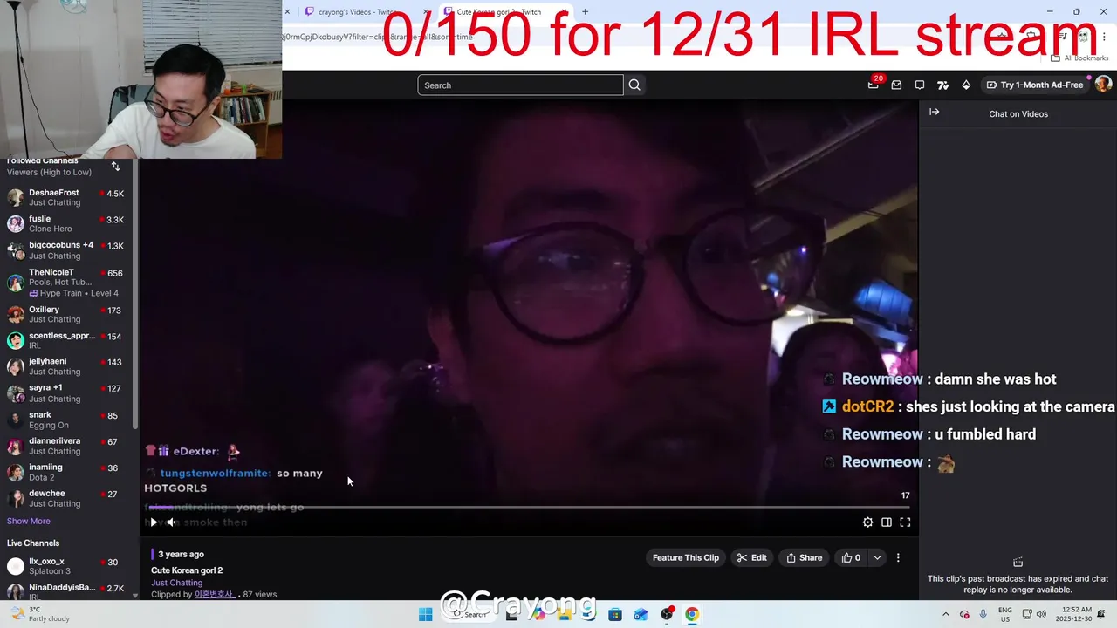Screen dimensions: 1117x628
Task: Toggle theatre mode on the player
Action: 886,522
